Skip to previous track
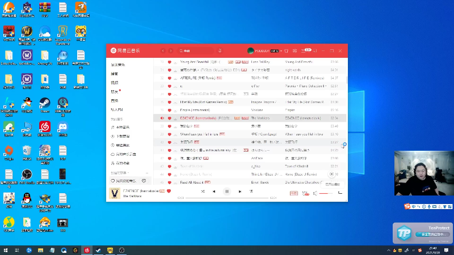The height and width of the screenshot is (255, 454). pos(214,192)
